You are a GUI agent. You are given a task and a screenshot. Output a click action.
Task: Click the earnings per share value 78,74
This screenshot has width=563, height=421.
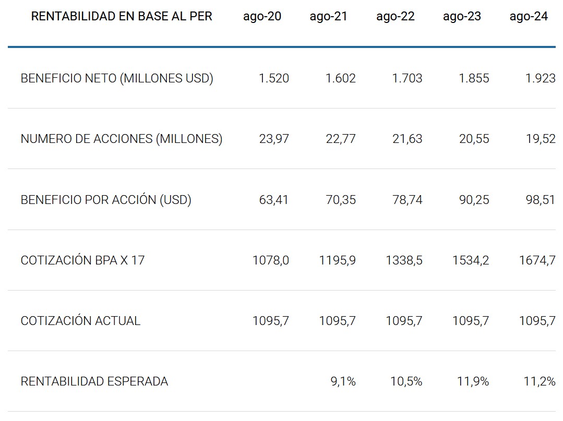(408, 200)
